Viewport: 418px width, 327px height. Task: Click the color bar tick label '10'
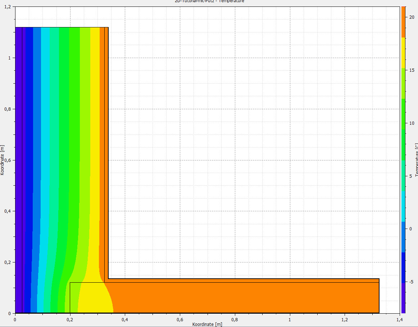[x=412, y=123]
